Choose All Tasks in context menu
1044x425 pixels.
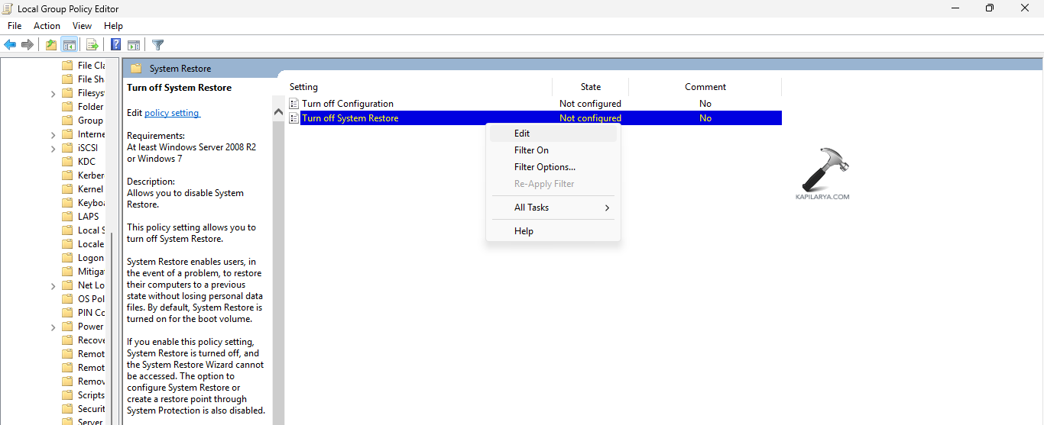click(553, 208)
